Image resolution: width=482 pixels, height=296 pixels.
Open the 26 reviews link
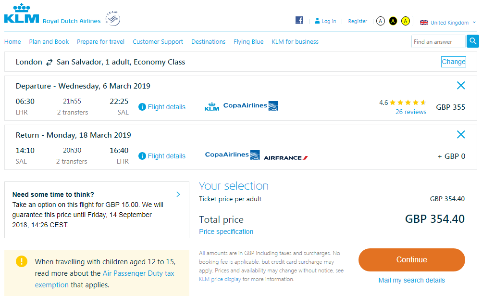tap(411, 112)
